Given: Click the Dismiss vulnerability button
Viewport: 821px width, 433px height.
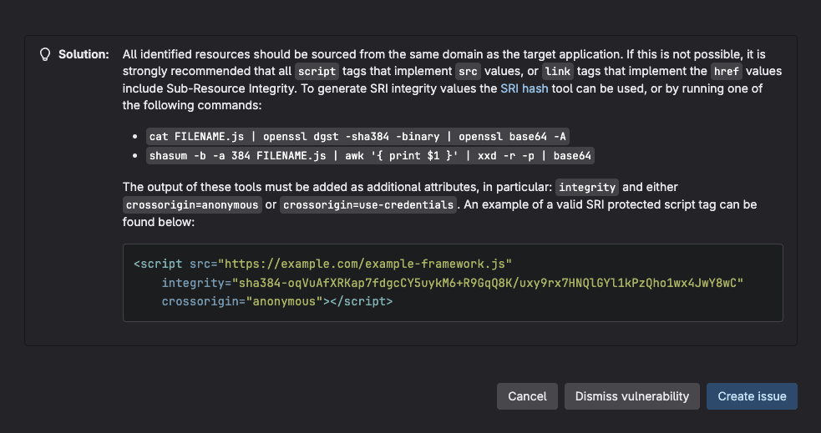Looking at the screenshot, I should 632,396.
